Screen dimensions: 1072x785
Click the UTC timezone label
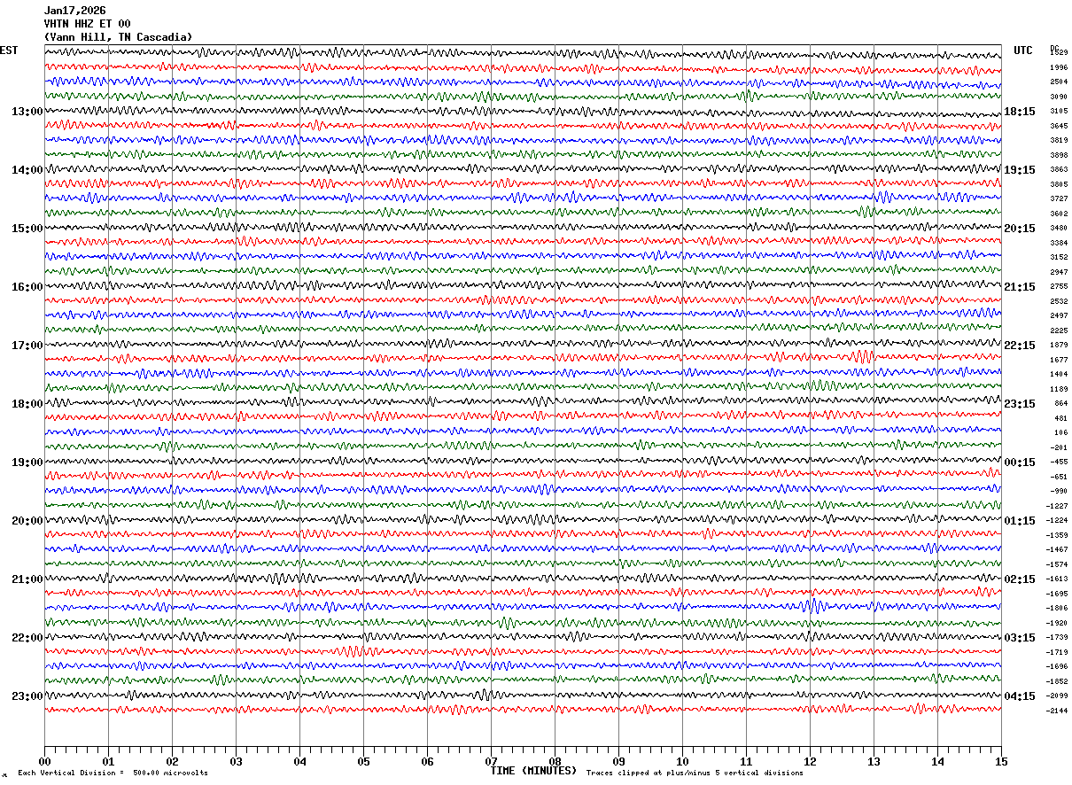1023,51
